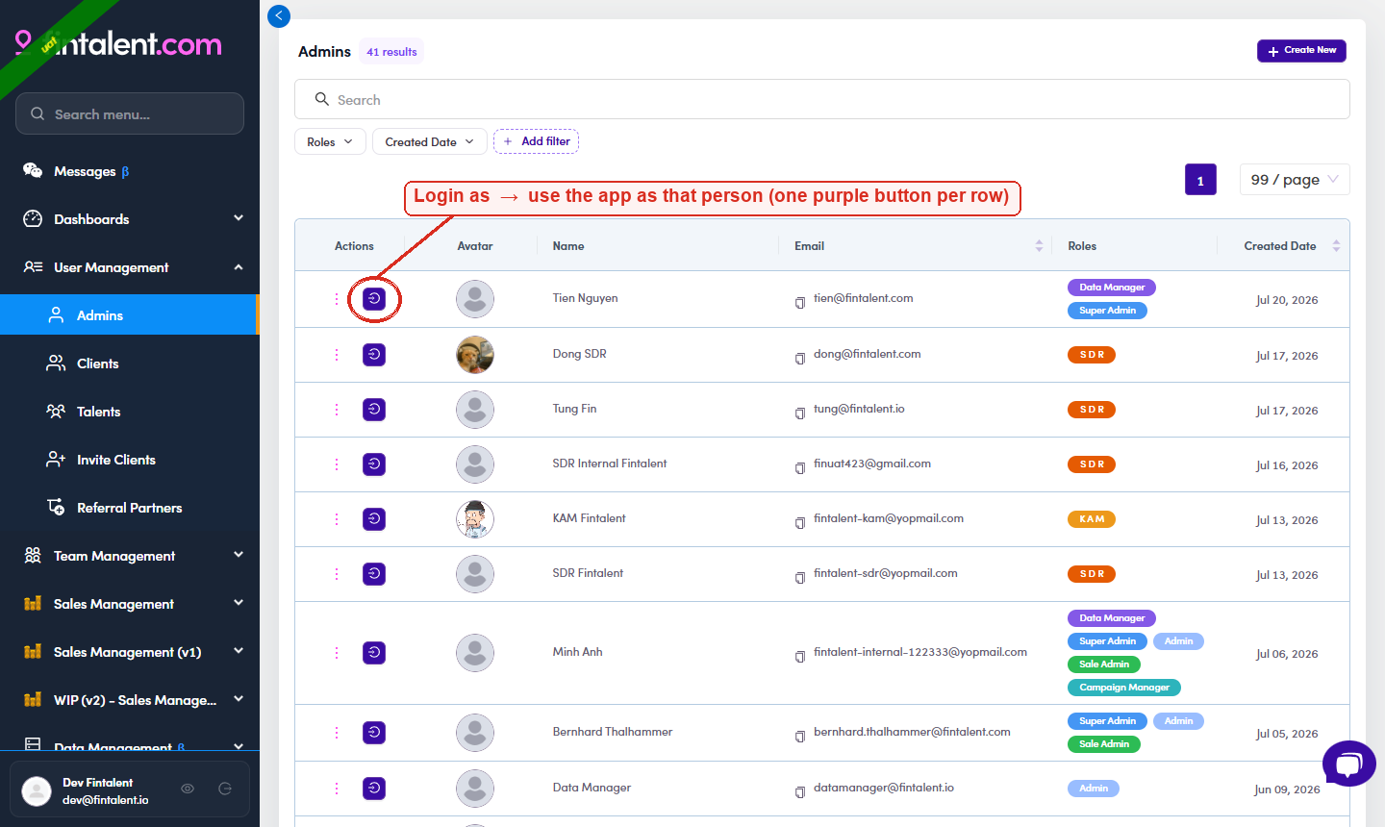This screenshot has width=1385, height=827.
Task: Copy email tung@fintalent.io
Action: click(x=800, y=413)
